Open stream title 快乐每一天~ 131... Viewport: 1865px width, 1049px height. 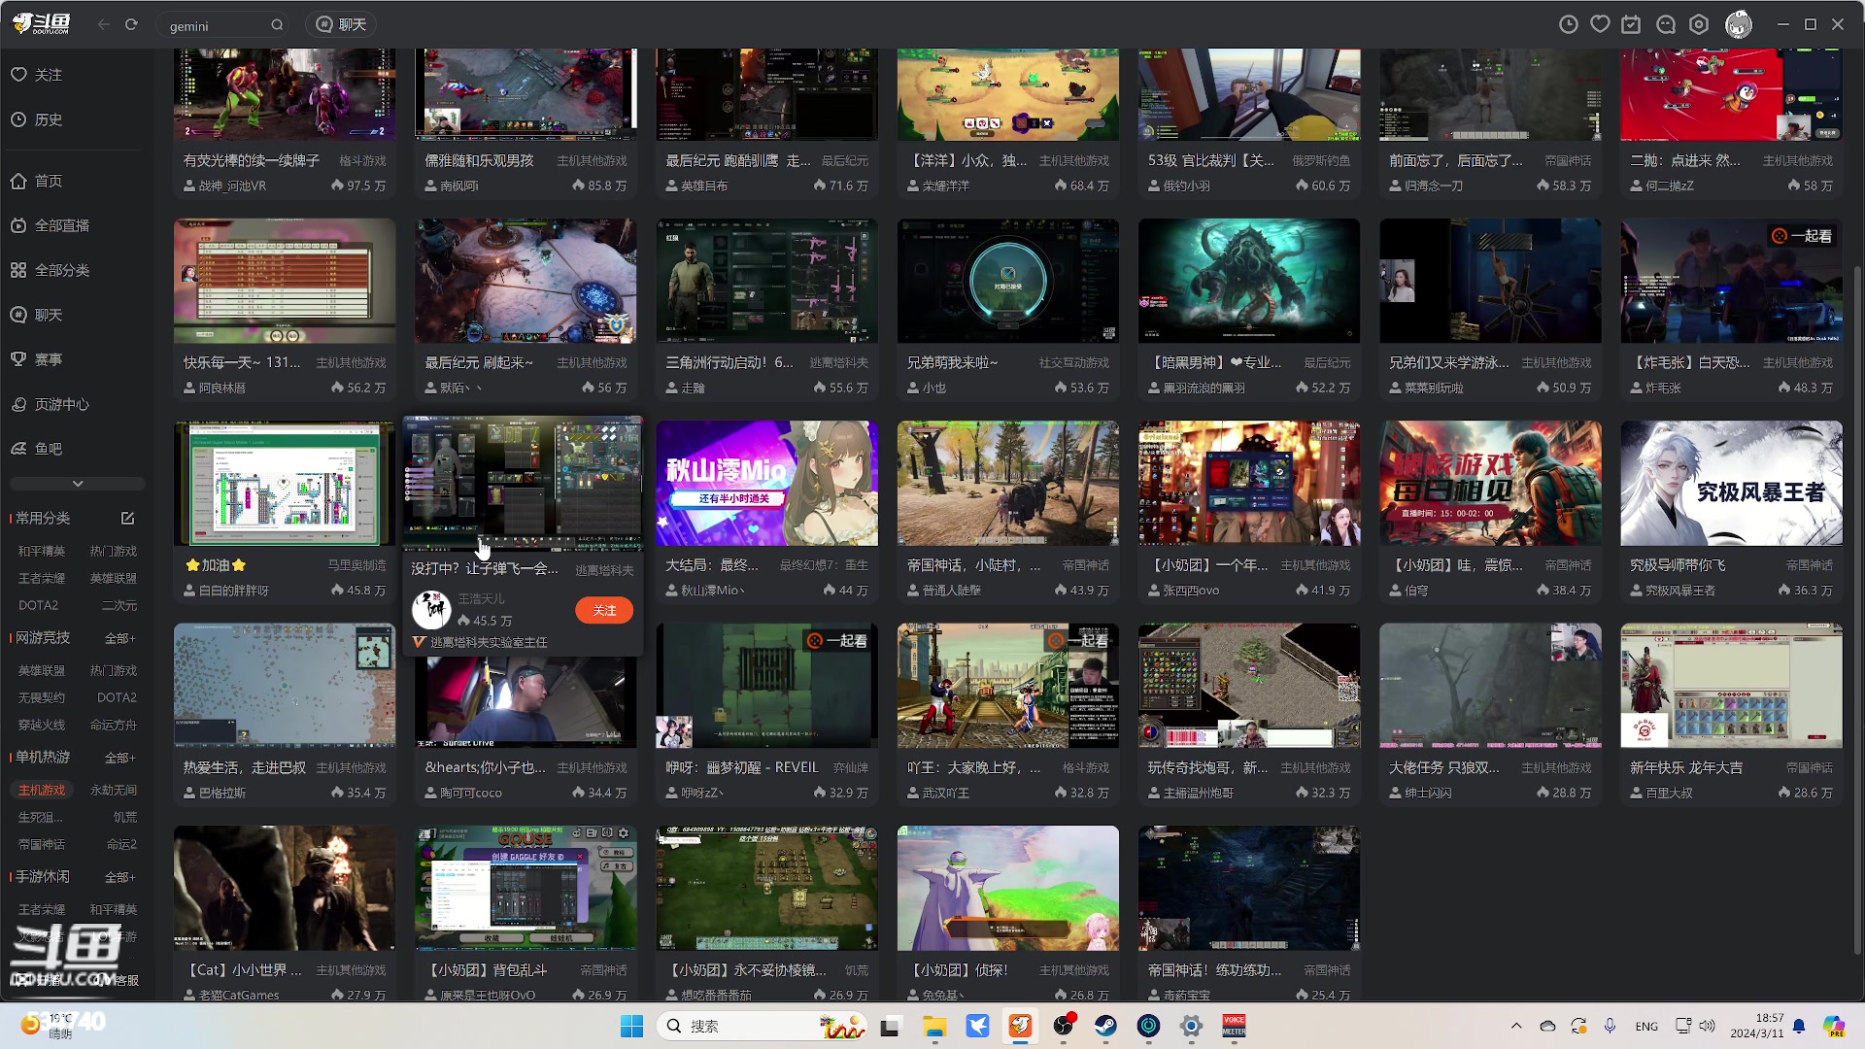coord(242,363)
